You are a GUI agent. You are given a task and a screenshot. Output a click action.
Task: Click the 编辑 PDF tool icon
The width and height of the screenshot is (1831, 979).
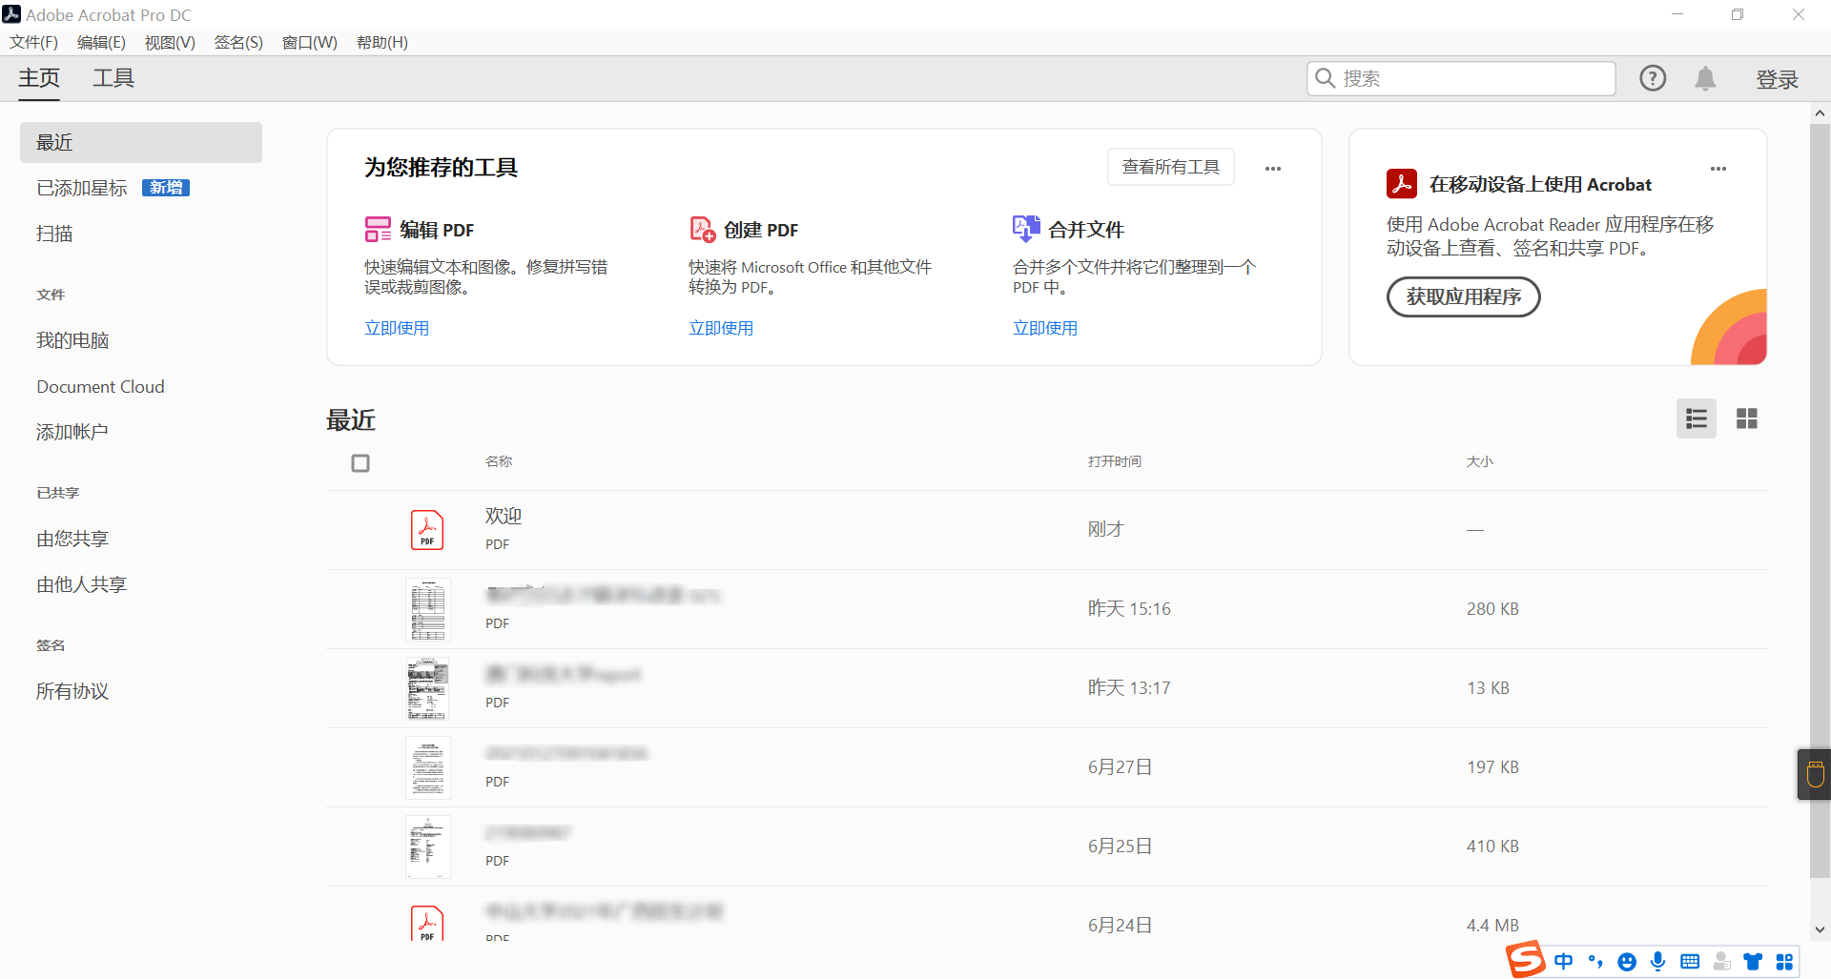(x=378, y=229)
